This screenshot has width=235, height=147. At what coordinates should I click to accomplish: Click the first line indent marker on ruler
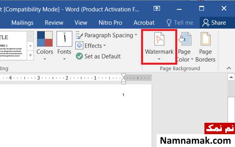[123, 75]
